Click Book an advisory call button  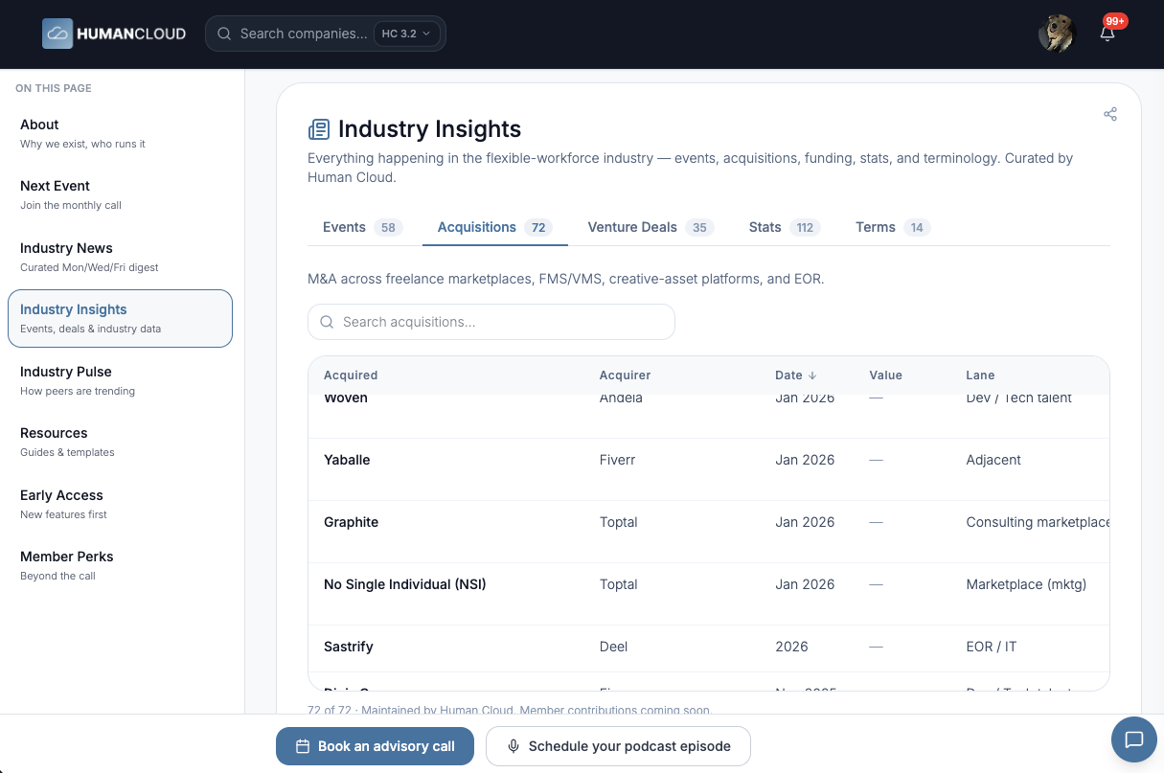pos(375,746)
